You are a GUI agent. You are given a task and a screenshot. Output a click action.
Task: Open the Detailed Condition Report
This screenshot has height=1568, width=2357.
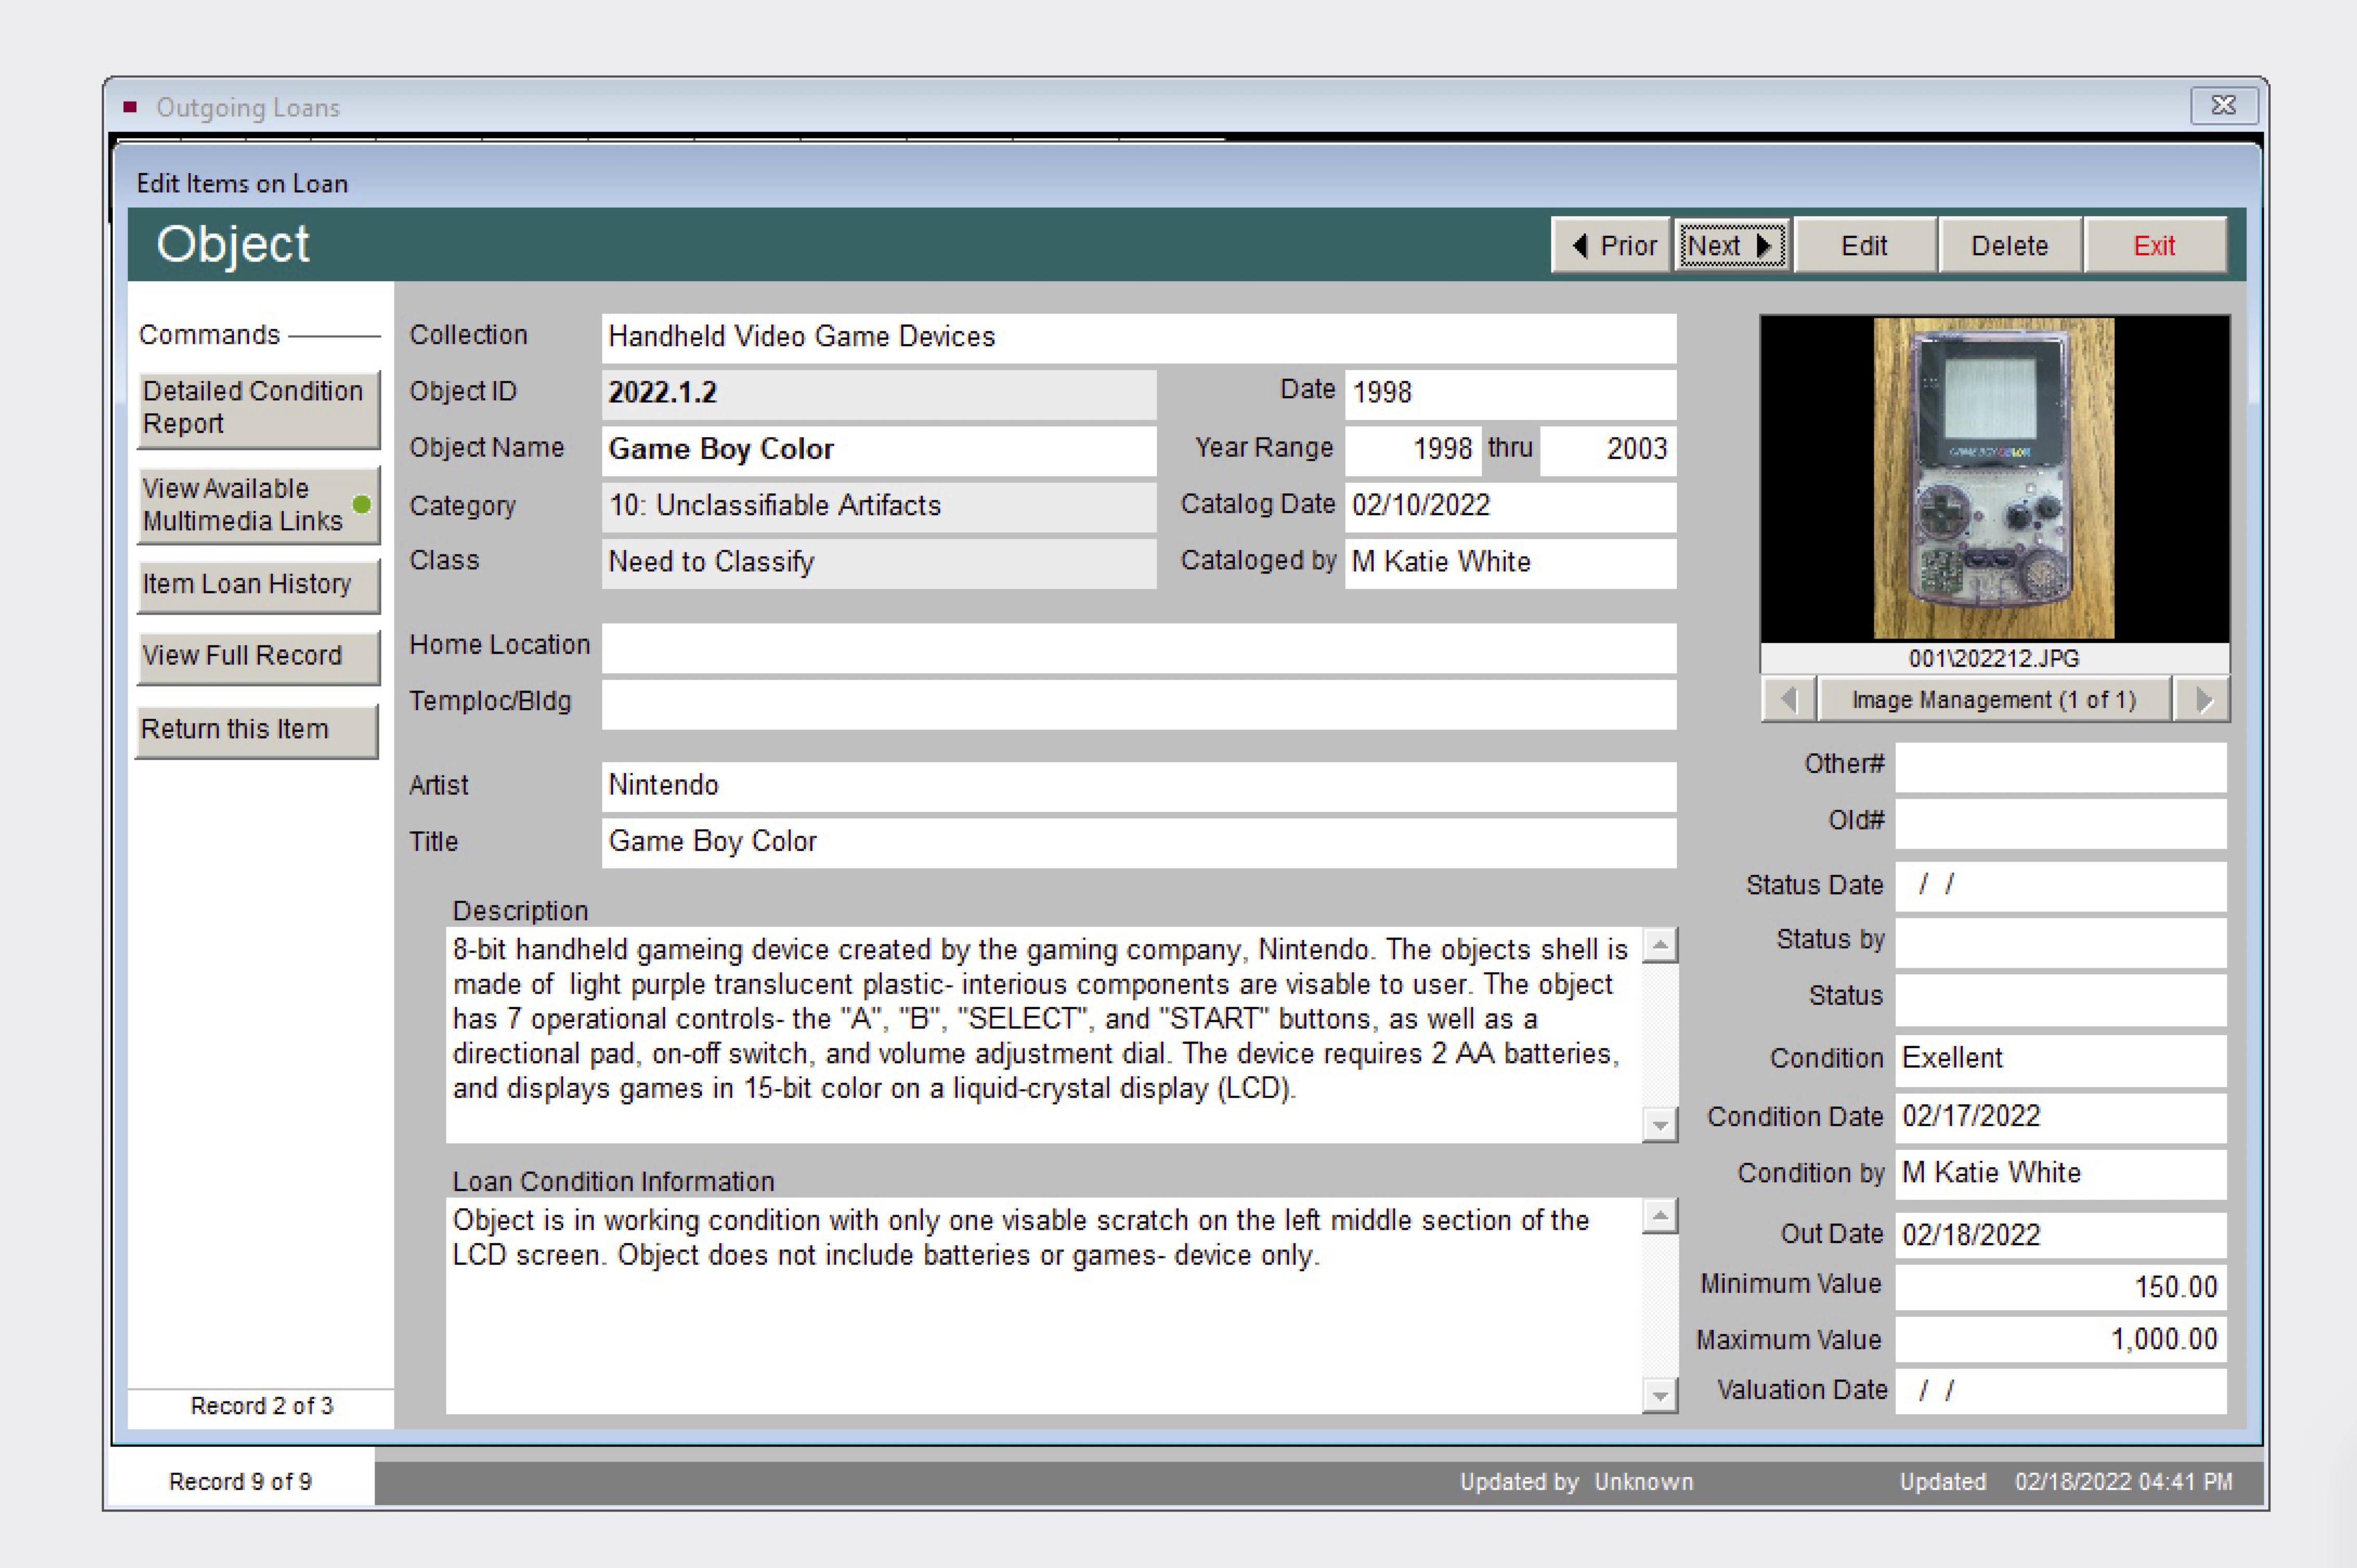257,408
